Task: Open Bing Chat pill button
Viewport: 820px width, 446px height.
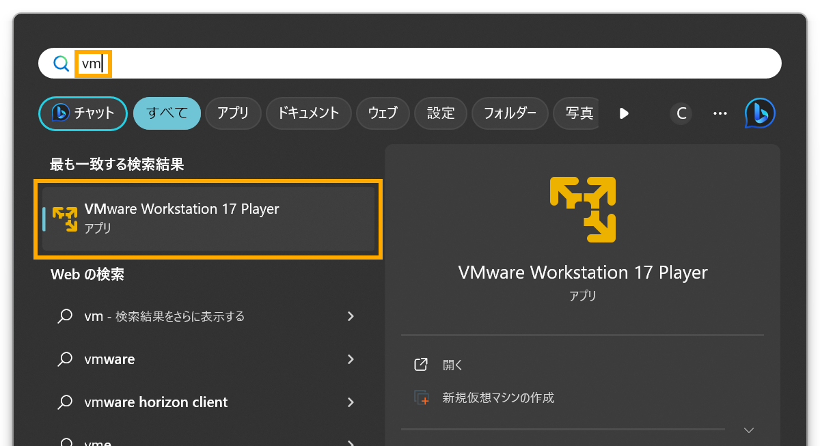Action: pyautogui.click(x=83, y=113)
